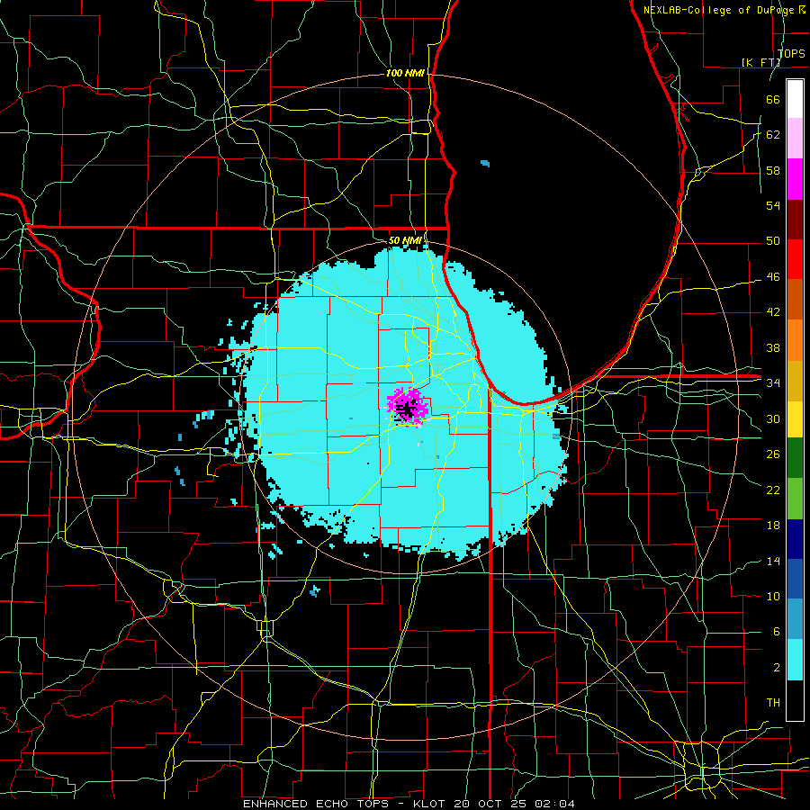This screenshot has height=810, width=810.
Task: Click the legend value "62"
Action: (x=773, y=135)
